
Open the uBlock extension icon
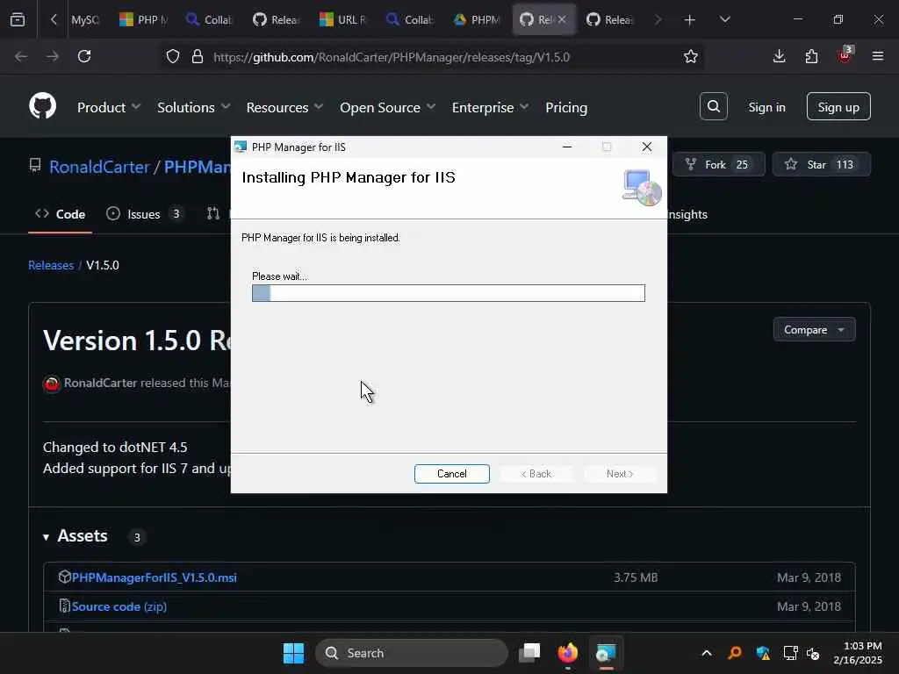[x=845, y=56]
